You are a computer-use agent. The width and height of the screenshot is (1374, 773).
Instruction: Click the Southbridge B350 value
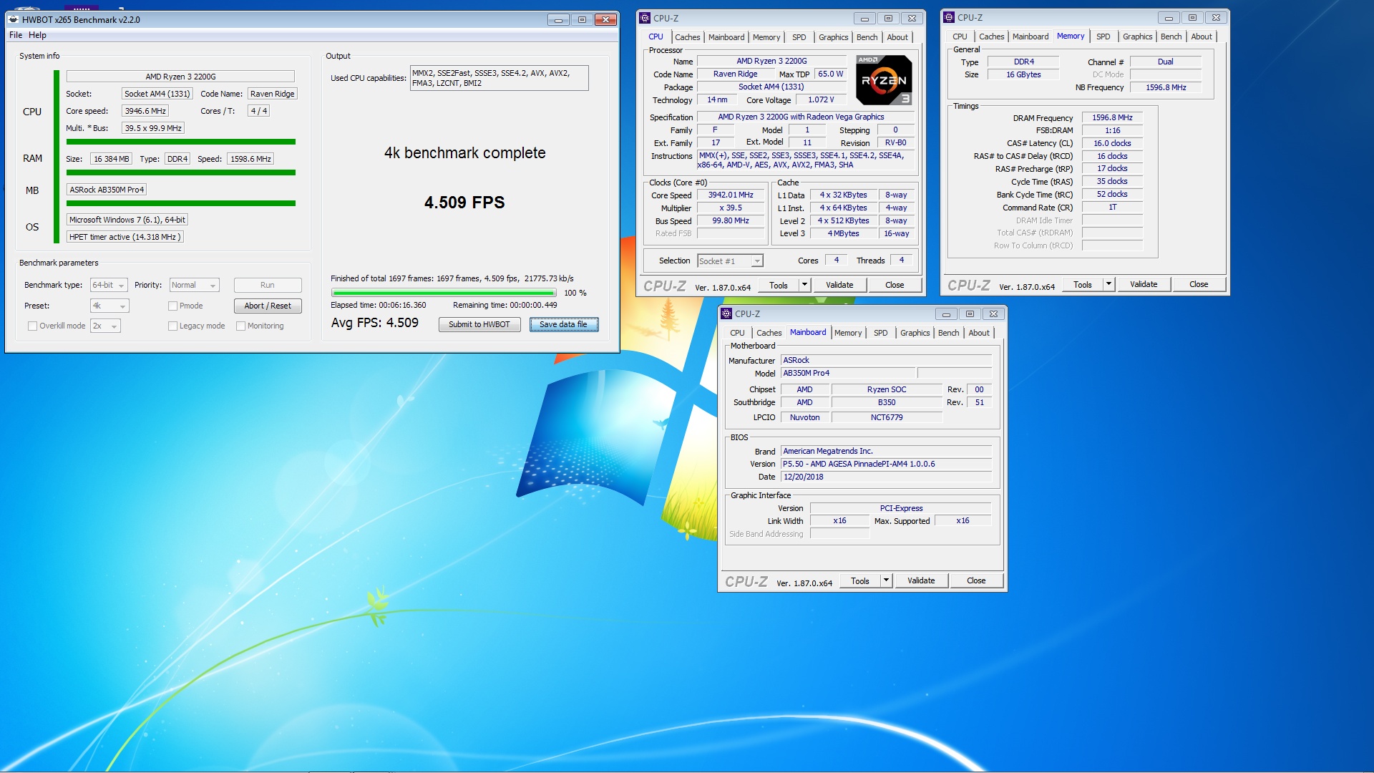click(887, 402)
